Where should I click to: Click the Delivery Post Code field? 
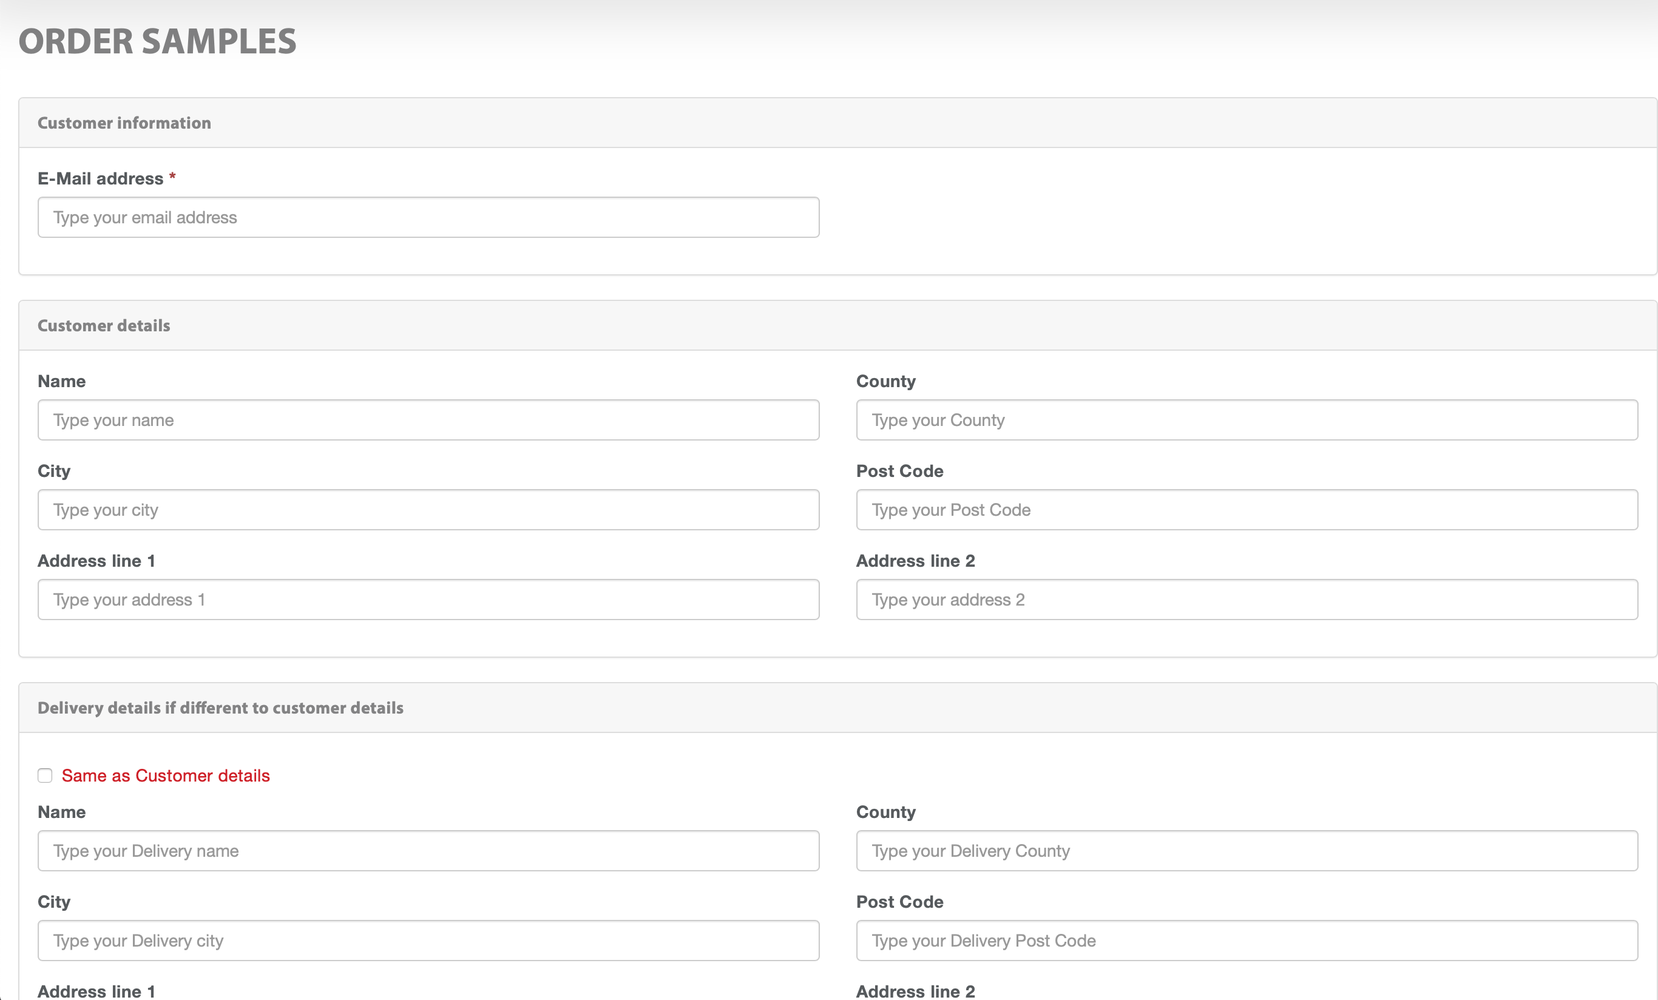[x=1246, y=940]
